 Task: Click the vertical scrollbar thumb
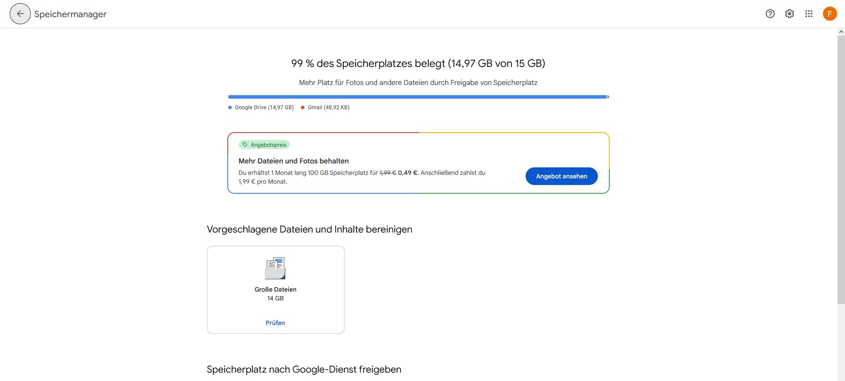click(841, 167)
